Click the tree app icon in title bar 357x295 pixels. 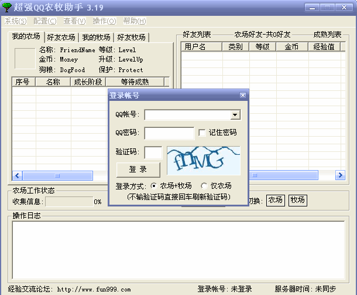pos(6,7)
